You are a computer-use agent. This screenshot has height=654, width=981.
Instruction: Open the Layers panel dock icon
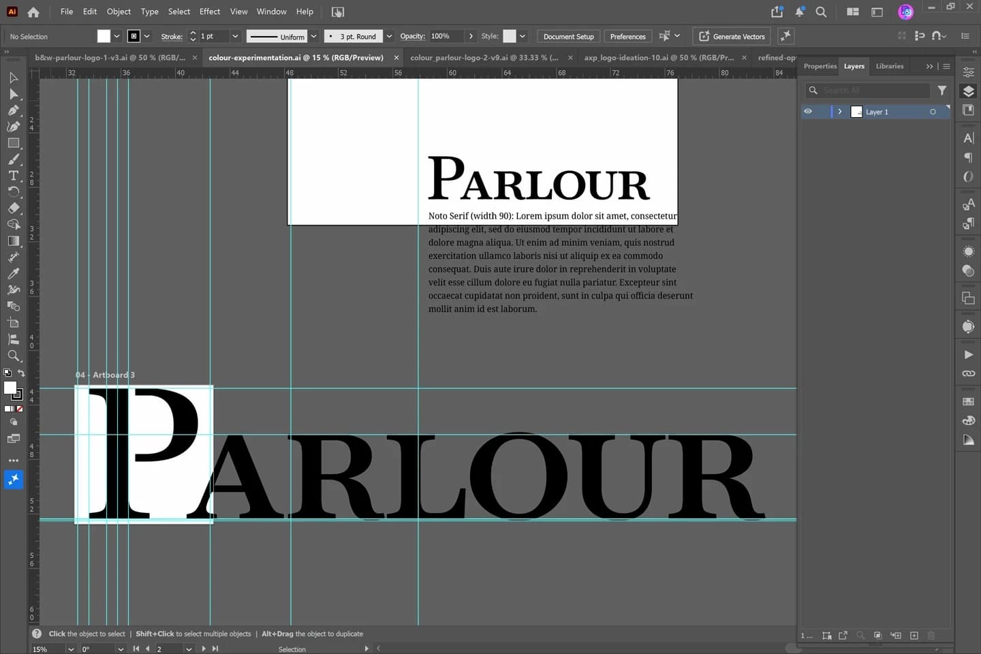coord(968,91)
